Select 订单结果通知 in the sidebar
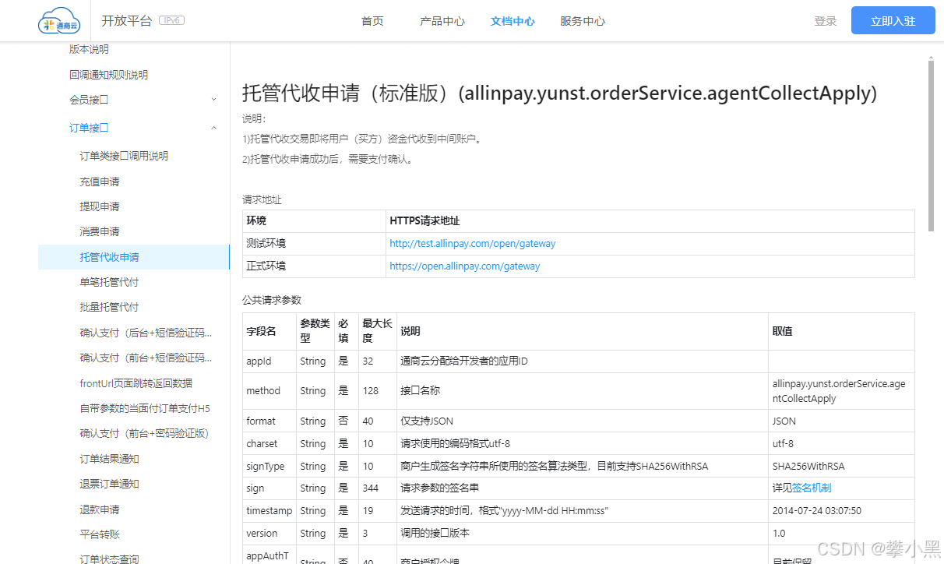Screen dimensions: 944x564 click(109, 459)
